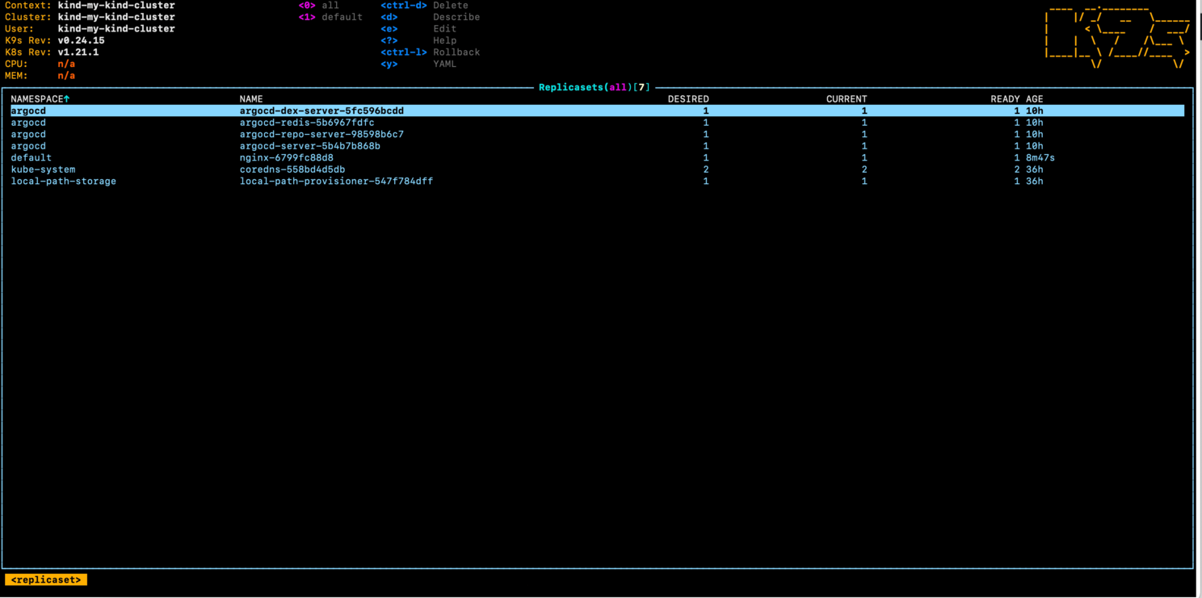Click the Replicasets(all)[7] table title
This screenshot has height=598, width=1202.
pyautogui.click(x=595, y=87)
